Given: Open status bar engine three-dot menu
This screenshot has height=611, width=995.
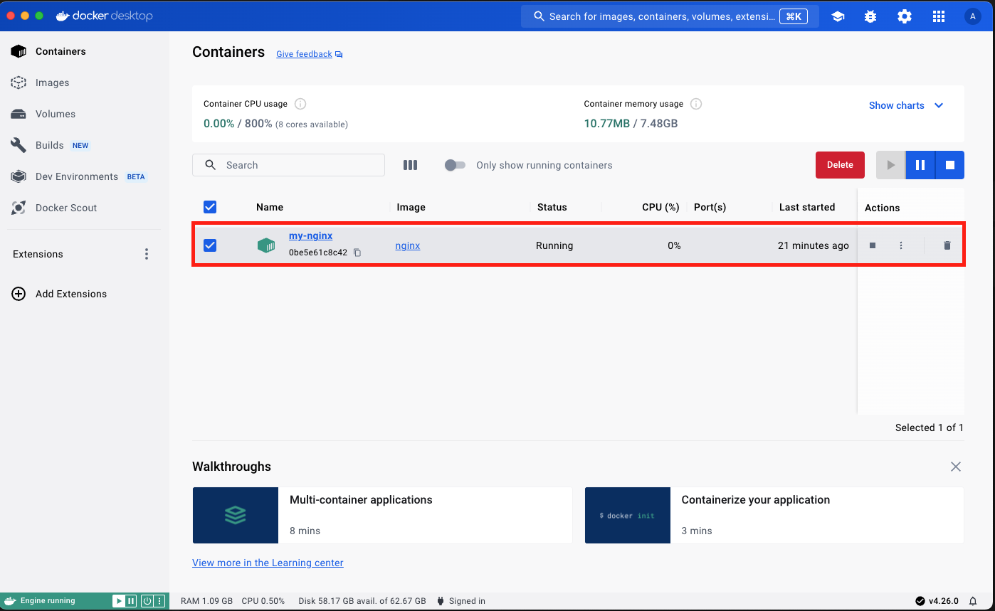Looking at the screenshot, I should (x=159, y=601).
